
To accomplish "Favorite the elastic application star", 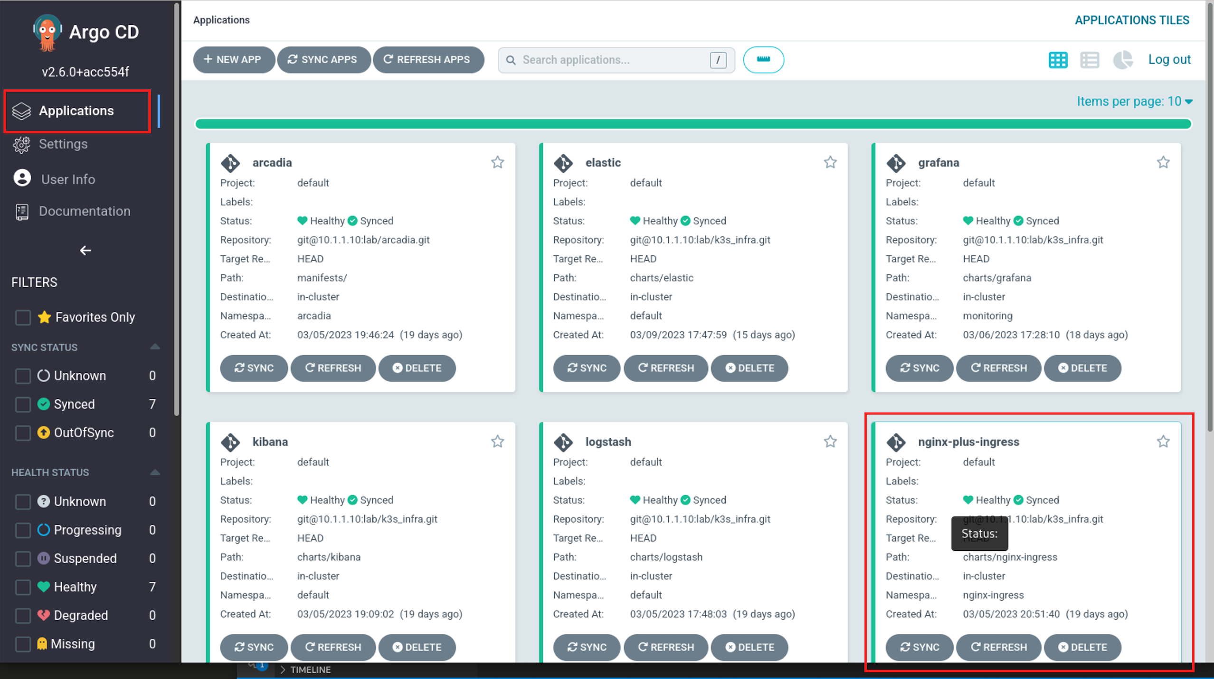I will (x=830, y=162).
